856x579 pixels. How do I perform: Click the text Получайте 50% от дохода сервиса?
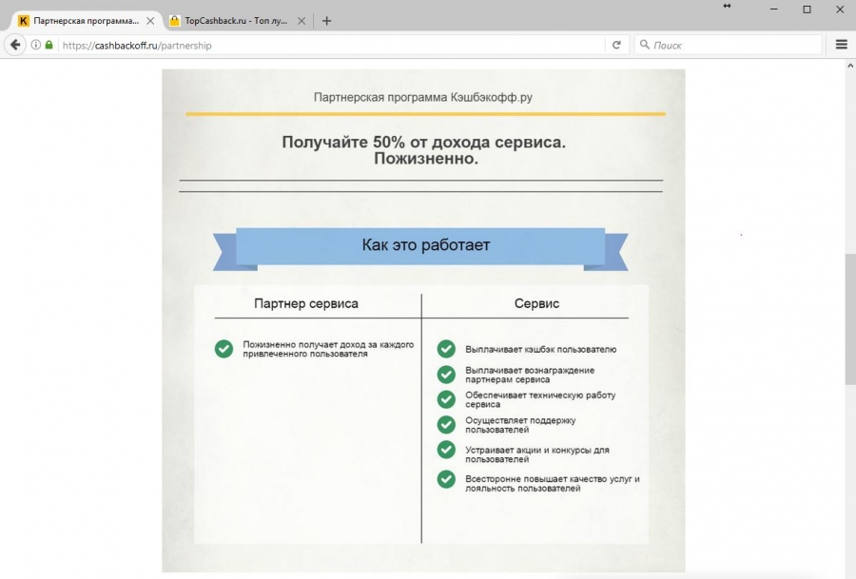pos(423,142)
